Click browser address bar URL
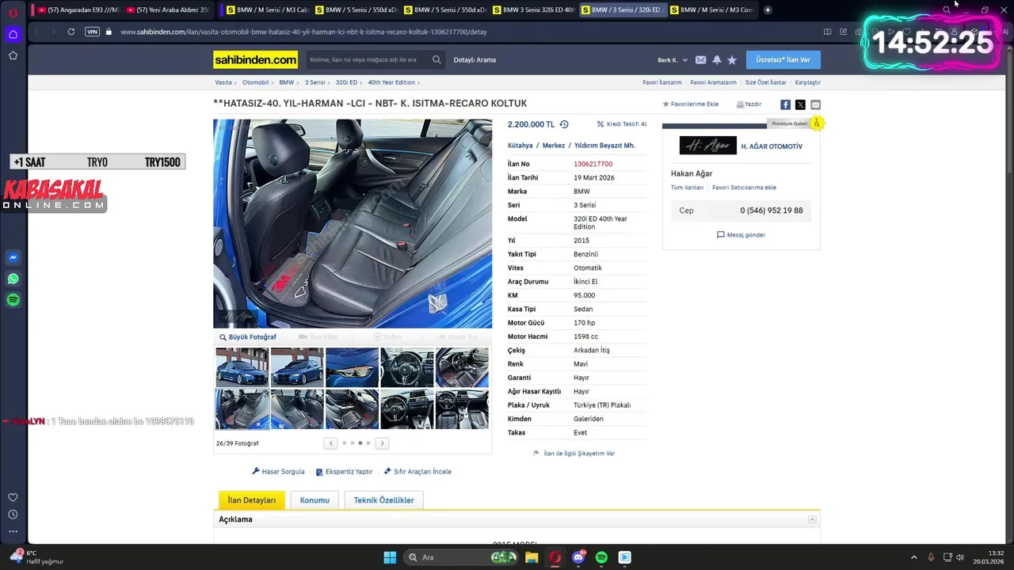Screen dimensions: 1014x570 [x=303, y=32]
